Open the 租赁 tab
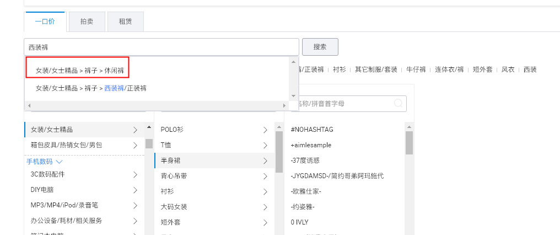The width and height of the screenshot is (560, 235). 125,22
